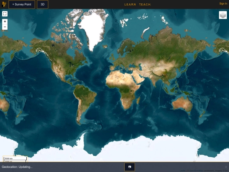229x172 pixels.
Task: Open the LEARN menu item
Action: click(130, 5)
